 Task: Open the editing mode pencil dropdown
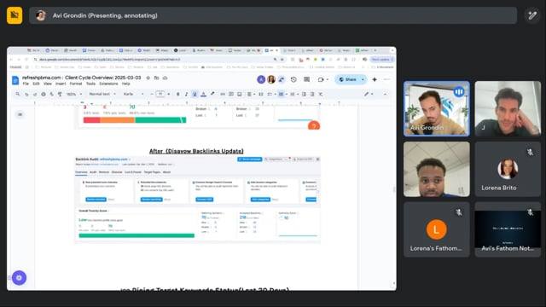[x=368, y=94]
